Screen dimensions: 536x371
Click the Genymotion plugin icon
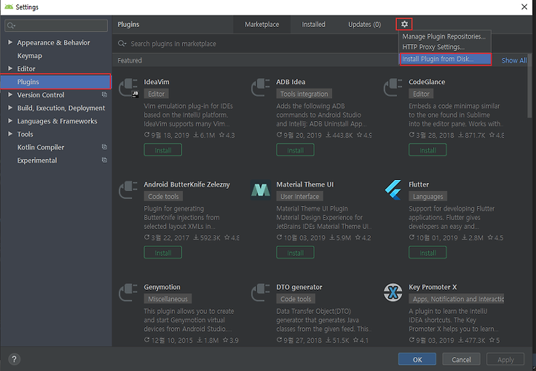click(x=129, y=293)
